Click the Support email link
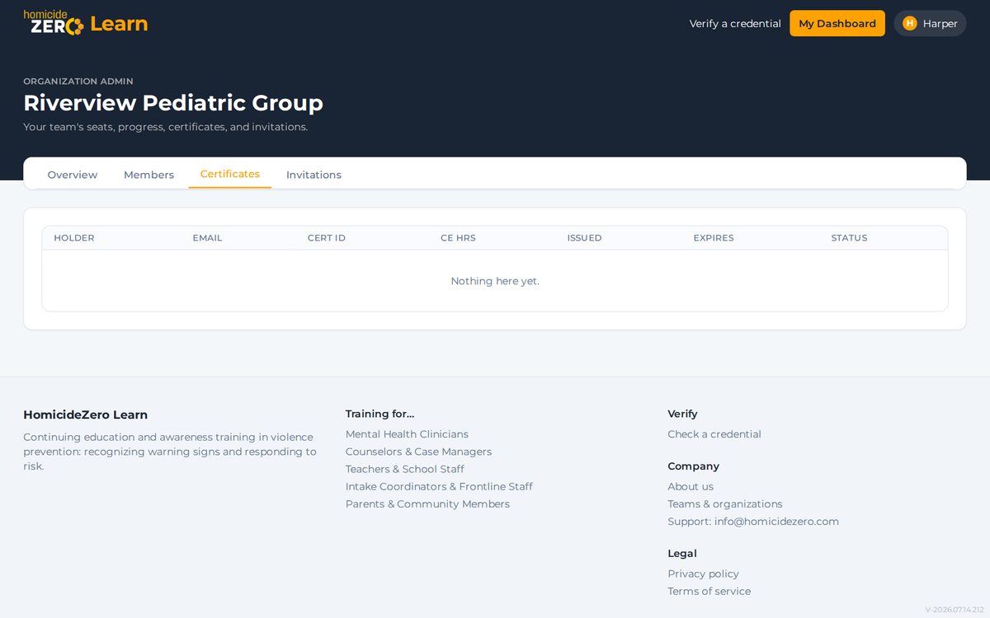 753,522
